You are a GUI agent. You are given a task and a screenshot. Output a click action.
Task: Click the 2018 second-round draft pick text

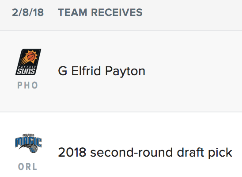(x=145, y=153)
